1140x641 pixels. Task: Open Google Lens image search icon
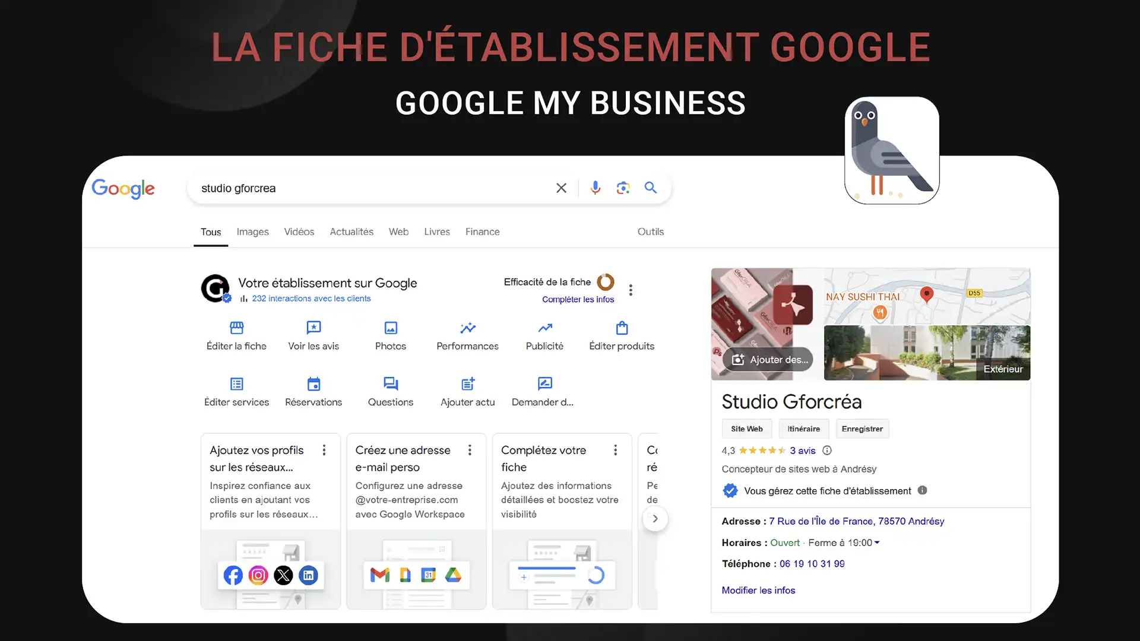click(623, 188)
